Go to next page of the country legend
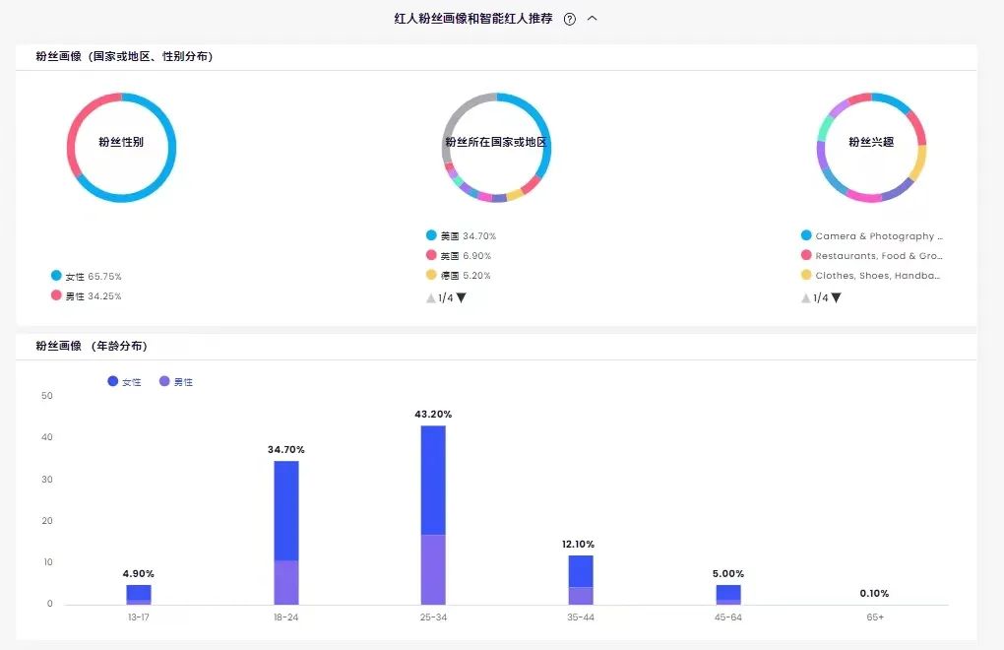Image resolution: width=1004 pixels, height=650 pixels. point(462,297)
